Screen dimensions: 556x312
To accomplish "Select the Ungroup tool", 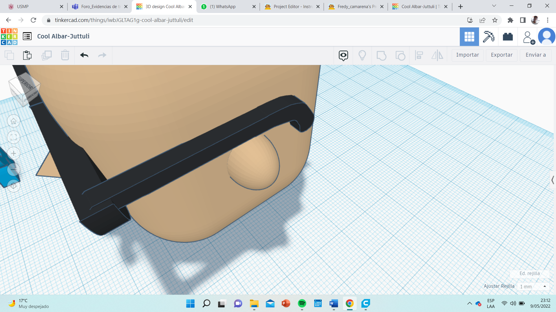I will (x=400, y=55).
